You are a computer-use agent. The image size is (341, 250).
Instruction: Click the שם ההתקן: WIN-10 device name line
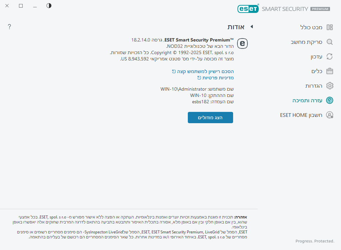[212, 95]
